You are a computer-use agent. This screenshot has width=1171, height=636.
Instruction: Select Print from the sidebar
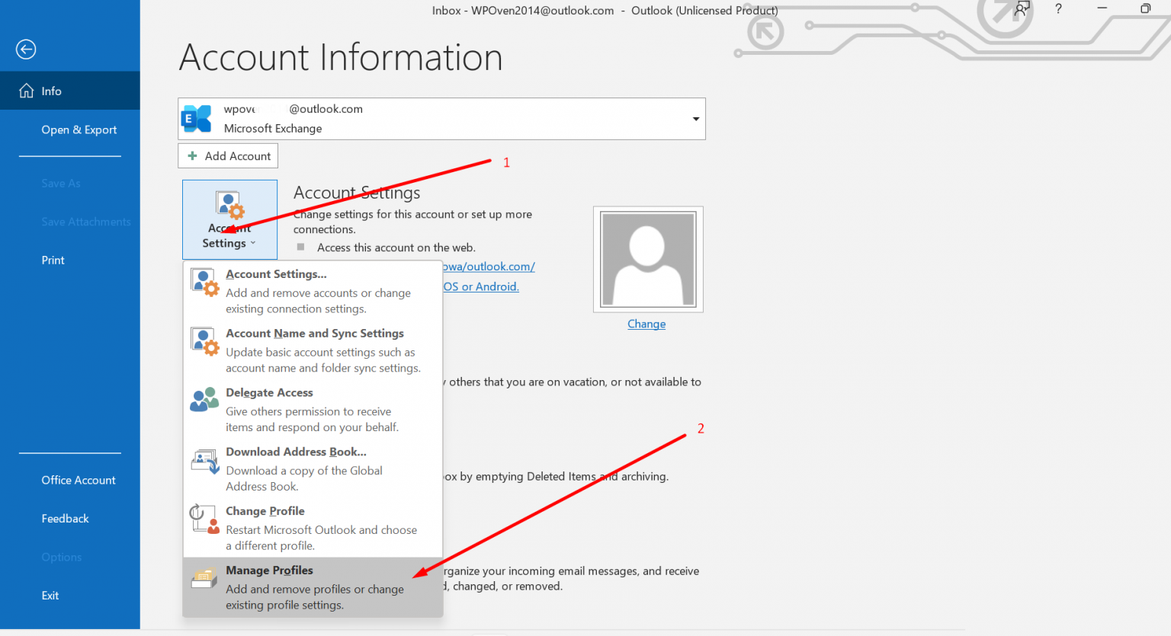coord(53,260)
